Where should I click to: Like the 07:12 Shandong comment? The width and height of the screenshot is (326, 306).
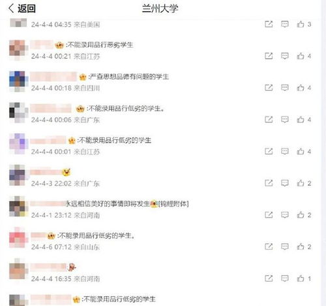pos(304,246)
